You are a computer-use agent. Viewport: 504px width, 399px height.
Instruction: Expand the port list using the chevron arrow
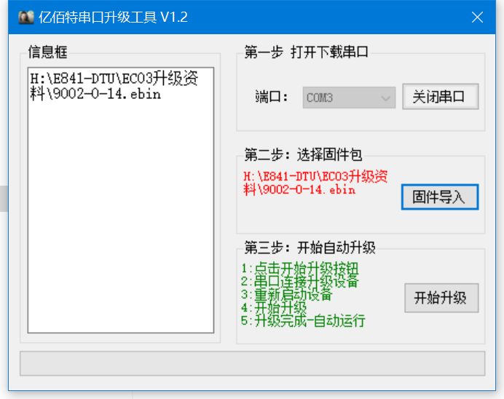[386, 98]
